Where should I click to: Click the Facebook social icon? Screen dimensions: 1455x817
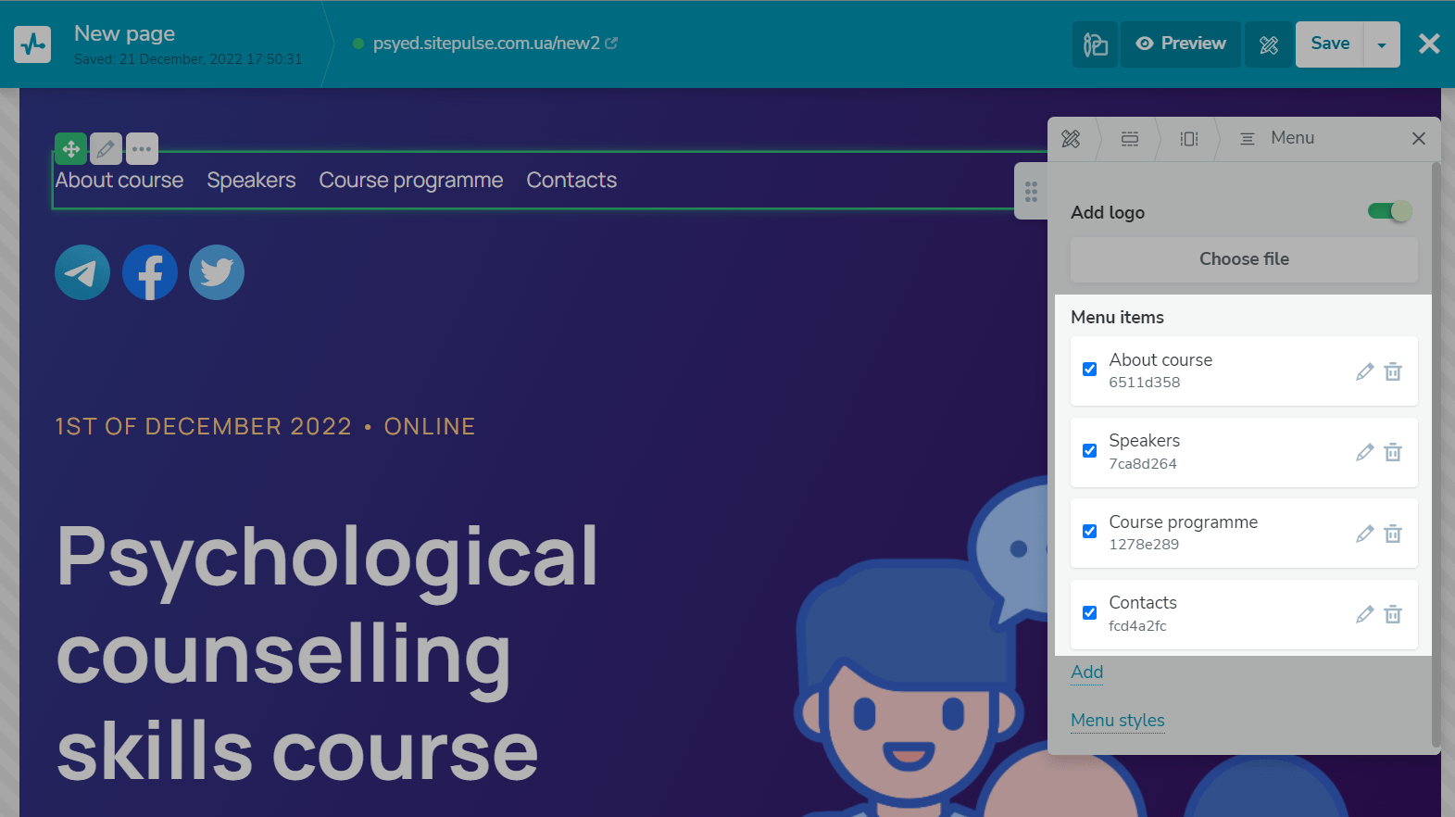click(x=150, y=272)
